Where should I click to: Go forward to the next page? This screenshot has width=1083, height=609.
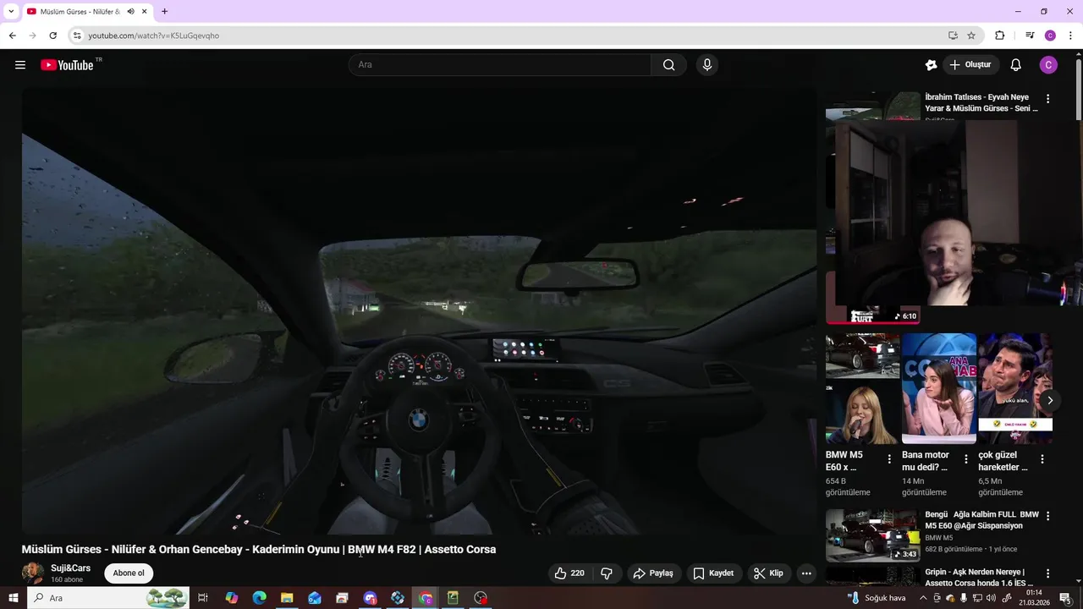[x=32, y=36]
